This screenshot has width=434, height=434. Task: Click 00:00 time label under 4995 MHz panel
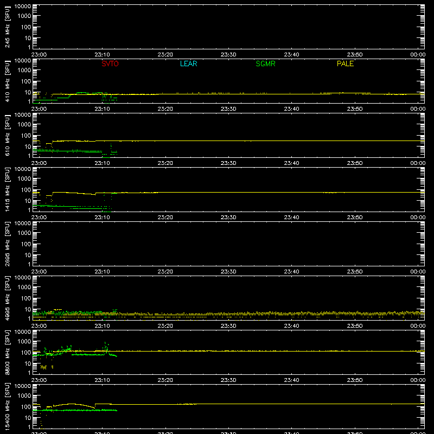click(x=418, y=326)
